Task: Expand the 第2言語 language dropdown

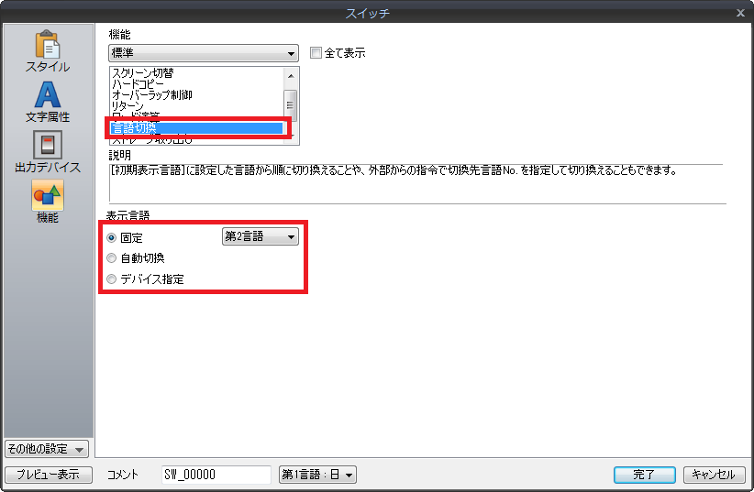Action: tap(260, 236)
